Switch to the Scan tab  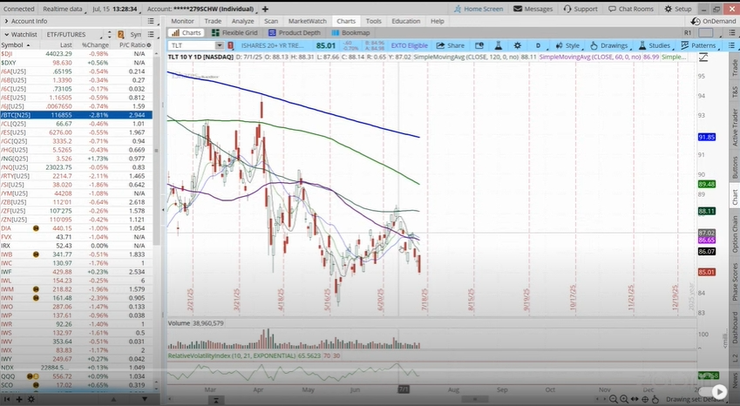(x=271, y=21)
